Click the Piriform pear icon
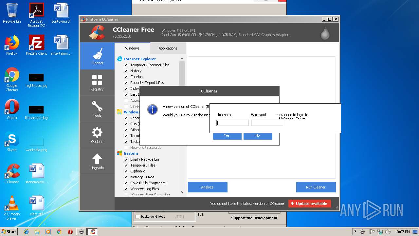This screenshot has height=236, width=419. point(325,33)
